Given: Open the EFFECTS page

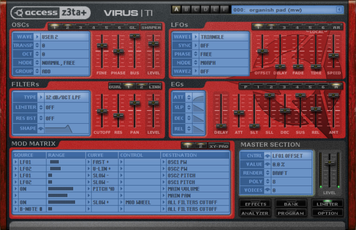Looking at the screenshot, I should pos(255,203).
